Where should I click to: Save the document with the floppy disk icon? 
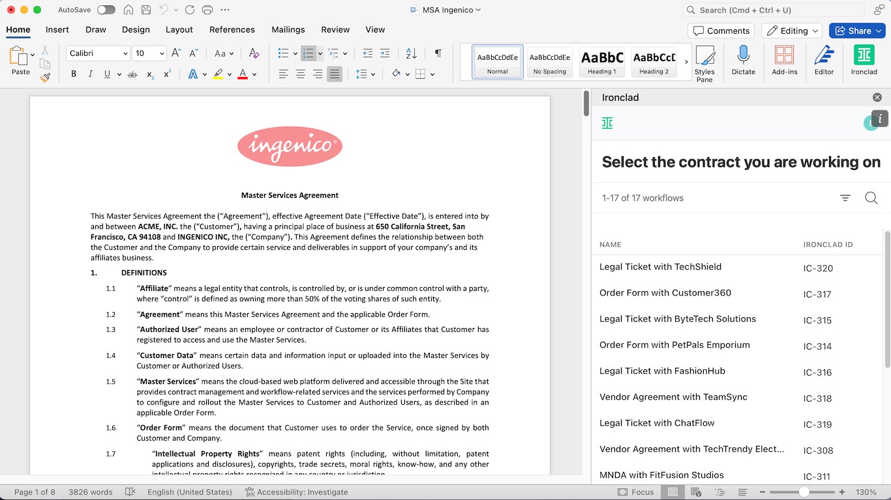(146, 10)
